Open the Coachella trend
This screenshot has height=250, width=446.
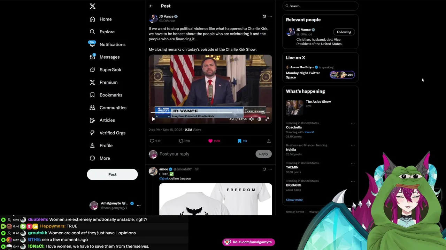pos(294,127)
